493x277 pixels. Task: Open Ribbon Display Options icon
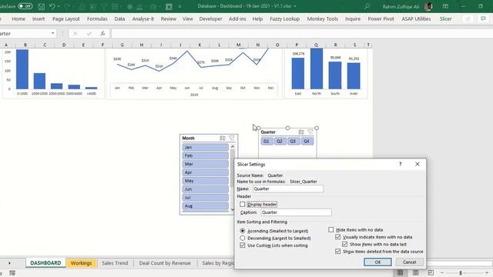[x=445, y=6]
